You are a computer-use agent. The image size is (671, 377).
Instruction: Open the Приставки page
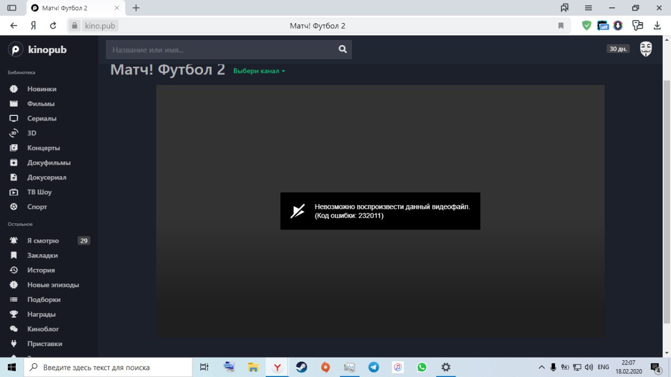point(45,343)
